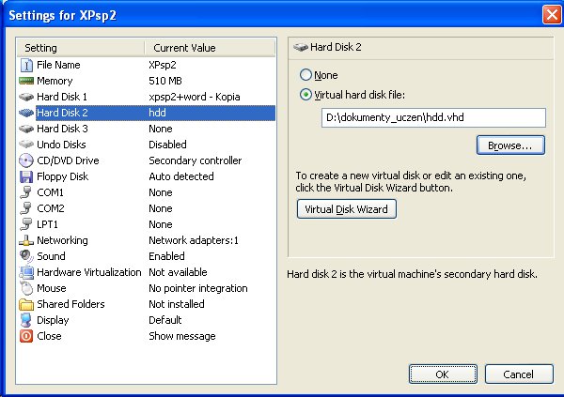
Task: Click the Hard Disk 1 drive icon
Action: (26, 97)
